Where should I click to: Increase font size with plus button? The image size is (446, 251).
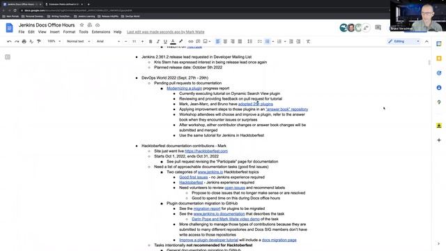[x=142, y=42]
